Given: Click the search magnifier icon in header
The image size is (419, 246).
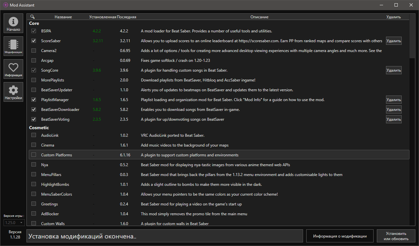Looking at the screenshot, I should (x=32, y=17).
